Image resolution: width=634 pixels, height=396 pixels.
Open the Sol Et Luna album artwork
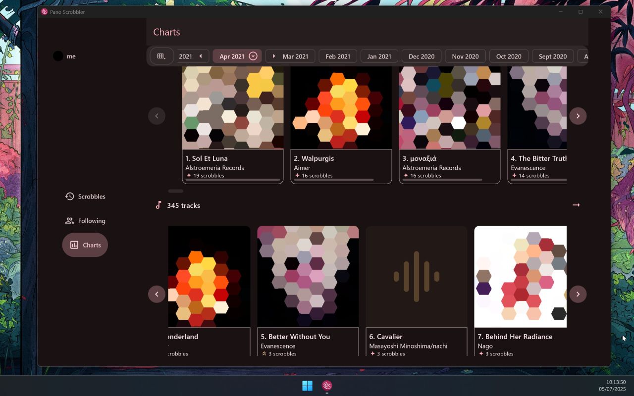233,107
